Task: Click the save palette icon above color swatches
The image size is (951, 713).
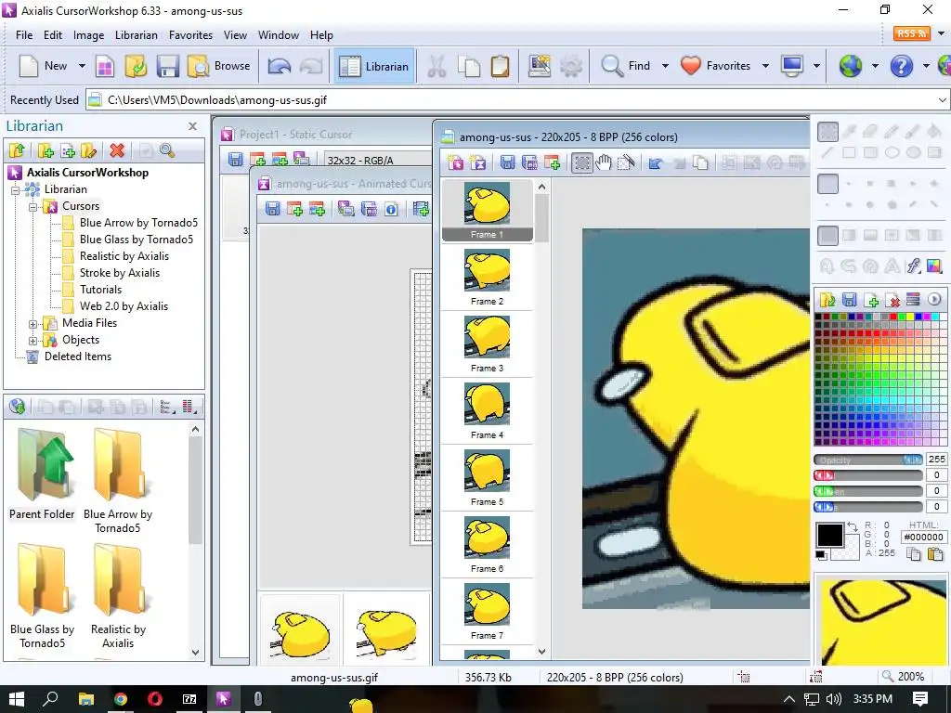Action: click(849, 299)
